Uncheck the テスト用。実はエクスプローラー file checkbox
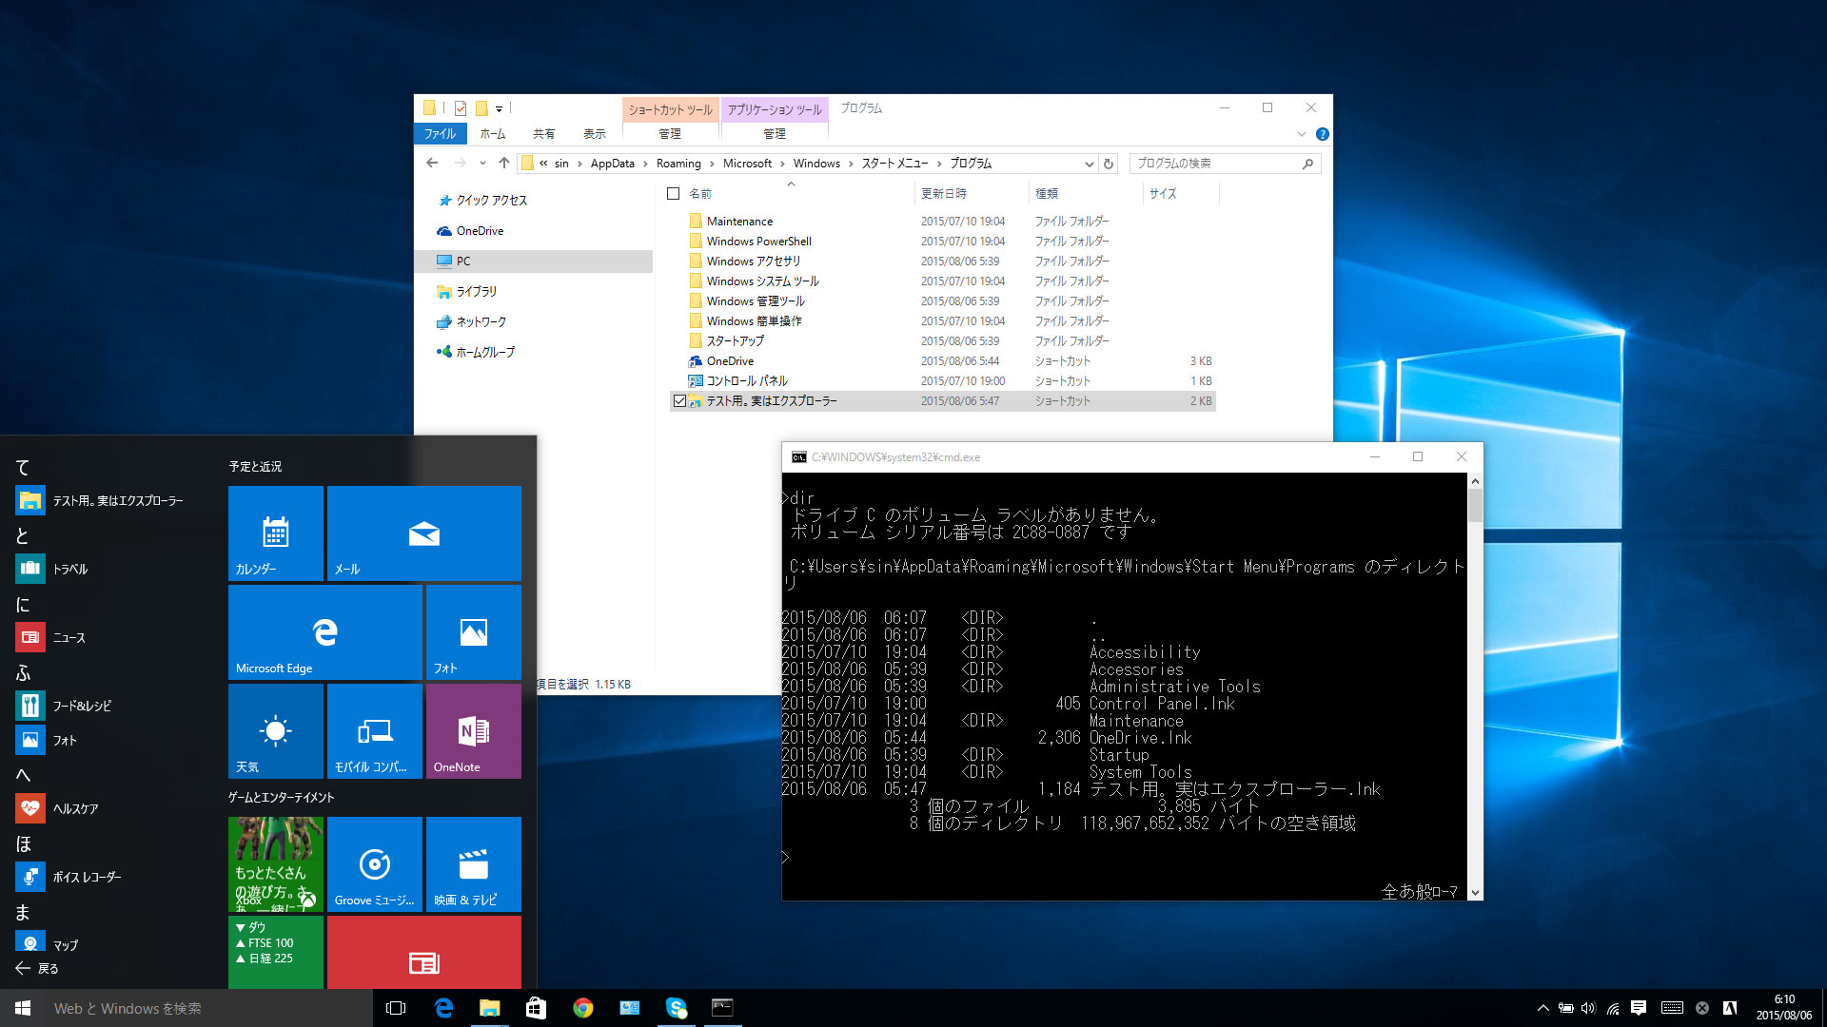 coord(679,401)
